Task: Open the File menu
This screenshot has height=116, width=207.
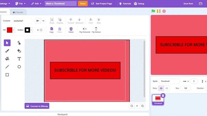Action: coord(20,4)
